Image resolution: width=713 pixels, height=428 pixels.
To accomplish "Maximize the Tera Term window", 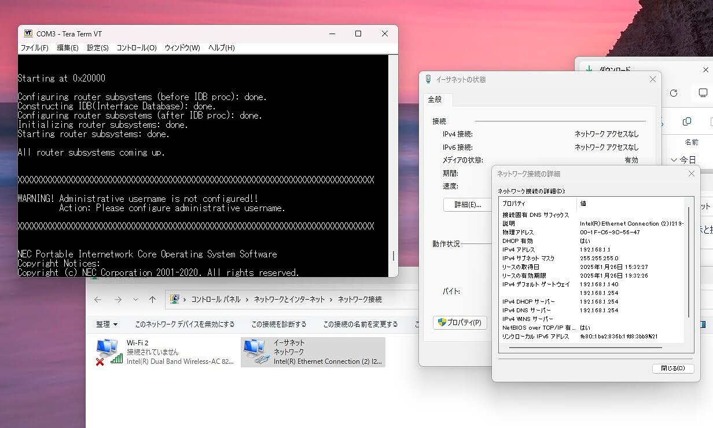I will click(x=358, y=34).
